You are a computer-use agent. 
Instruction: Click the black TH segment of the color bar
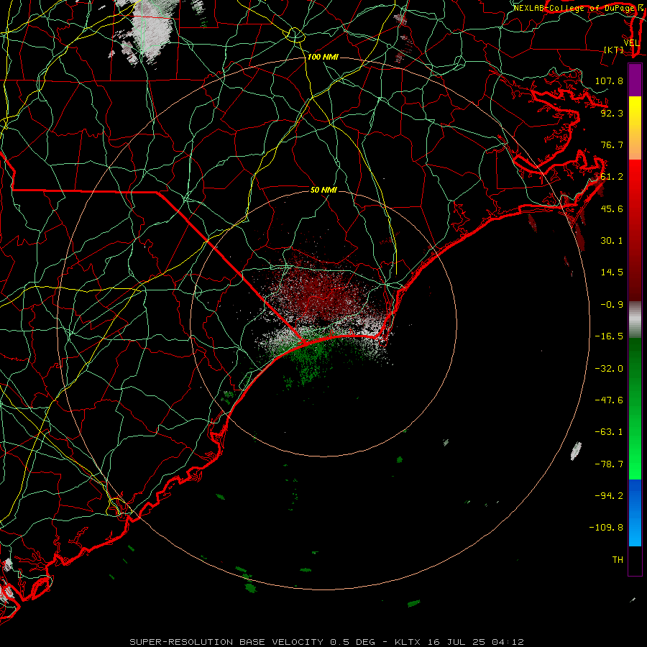tap(635, 560)
